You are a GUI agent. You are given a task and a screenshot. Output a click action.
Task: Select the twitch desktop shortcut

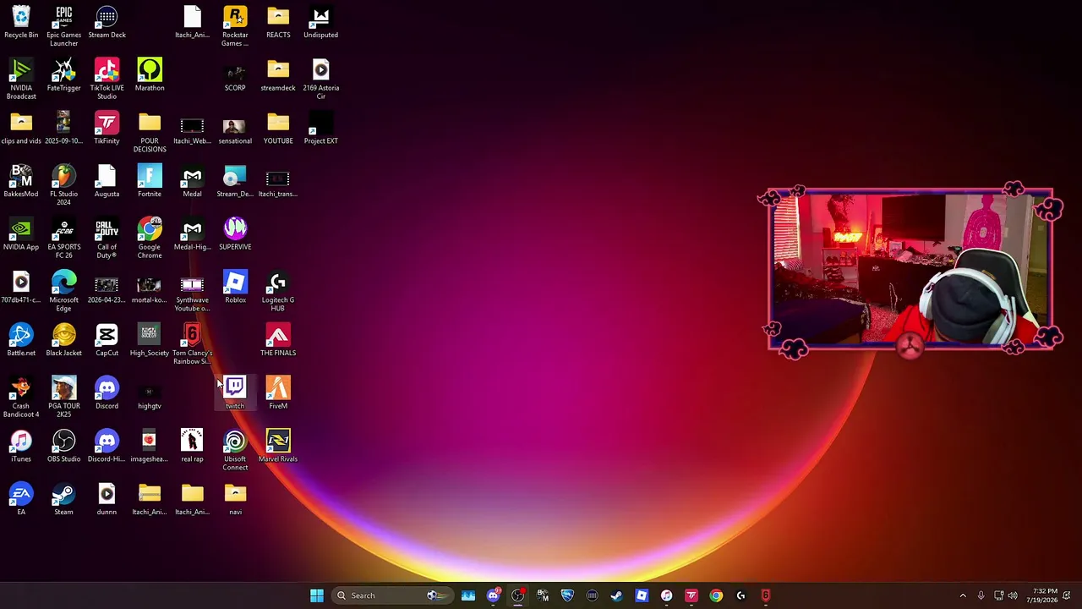pyautogui.click(x=235, y=393)
